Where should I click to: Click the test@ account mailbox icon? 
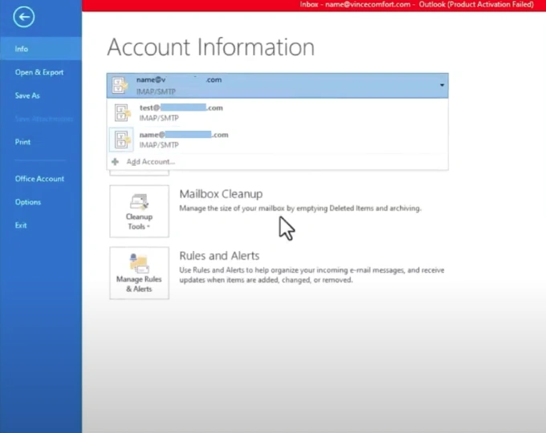[x=122, y=113]
